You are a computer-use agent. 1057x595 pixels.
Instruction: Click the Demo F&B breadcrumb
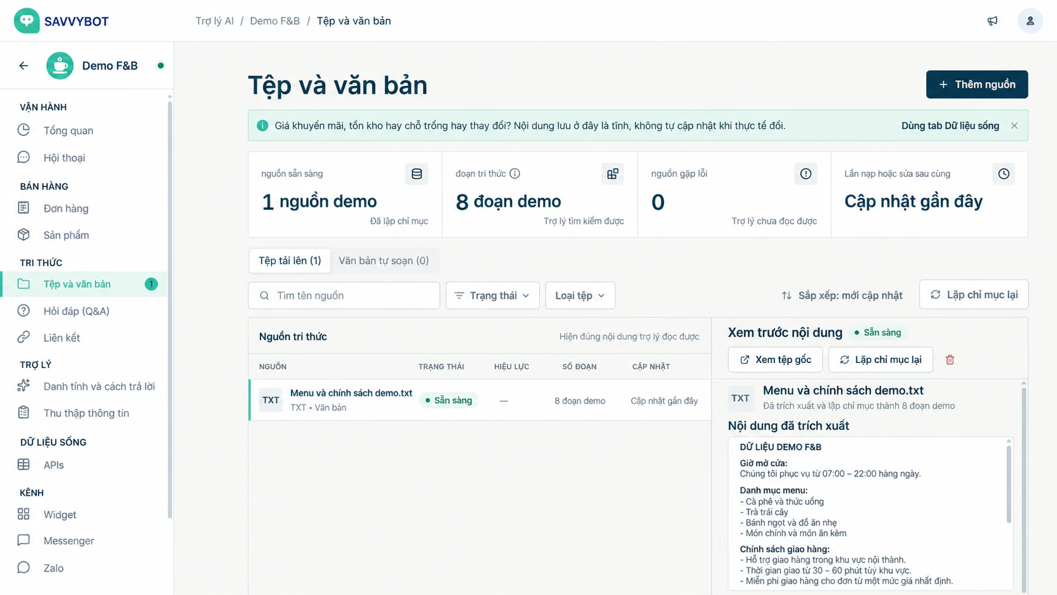point(275,21)
